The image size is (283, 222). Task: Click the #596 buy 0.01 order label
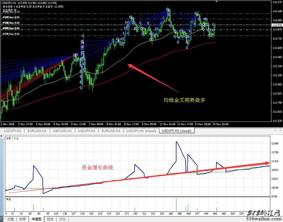[11, 34]
